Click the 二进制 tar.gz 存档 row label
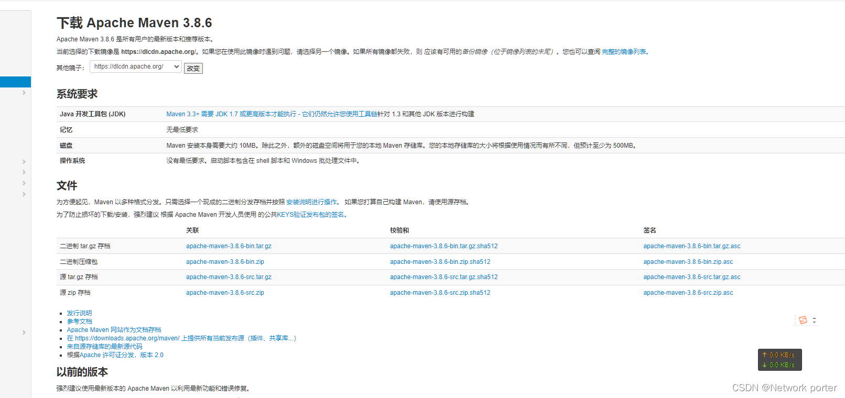The width and height of the screenshot is (845, 398). pyautogui.click(x=85, y=246)
